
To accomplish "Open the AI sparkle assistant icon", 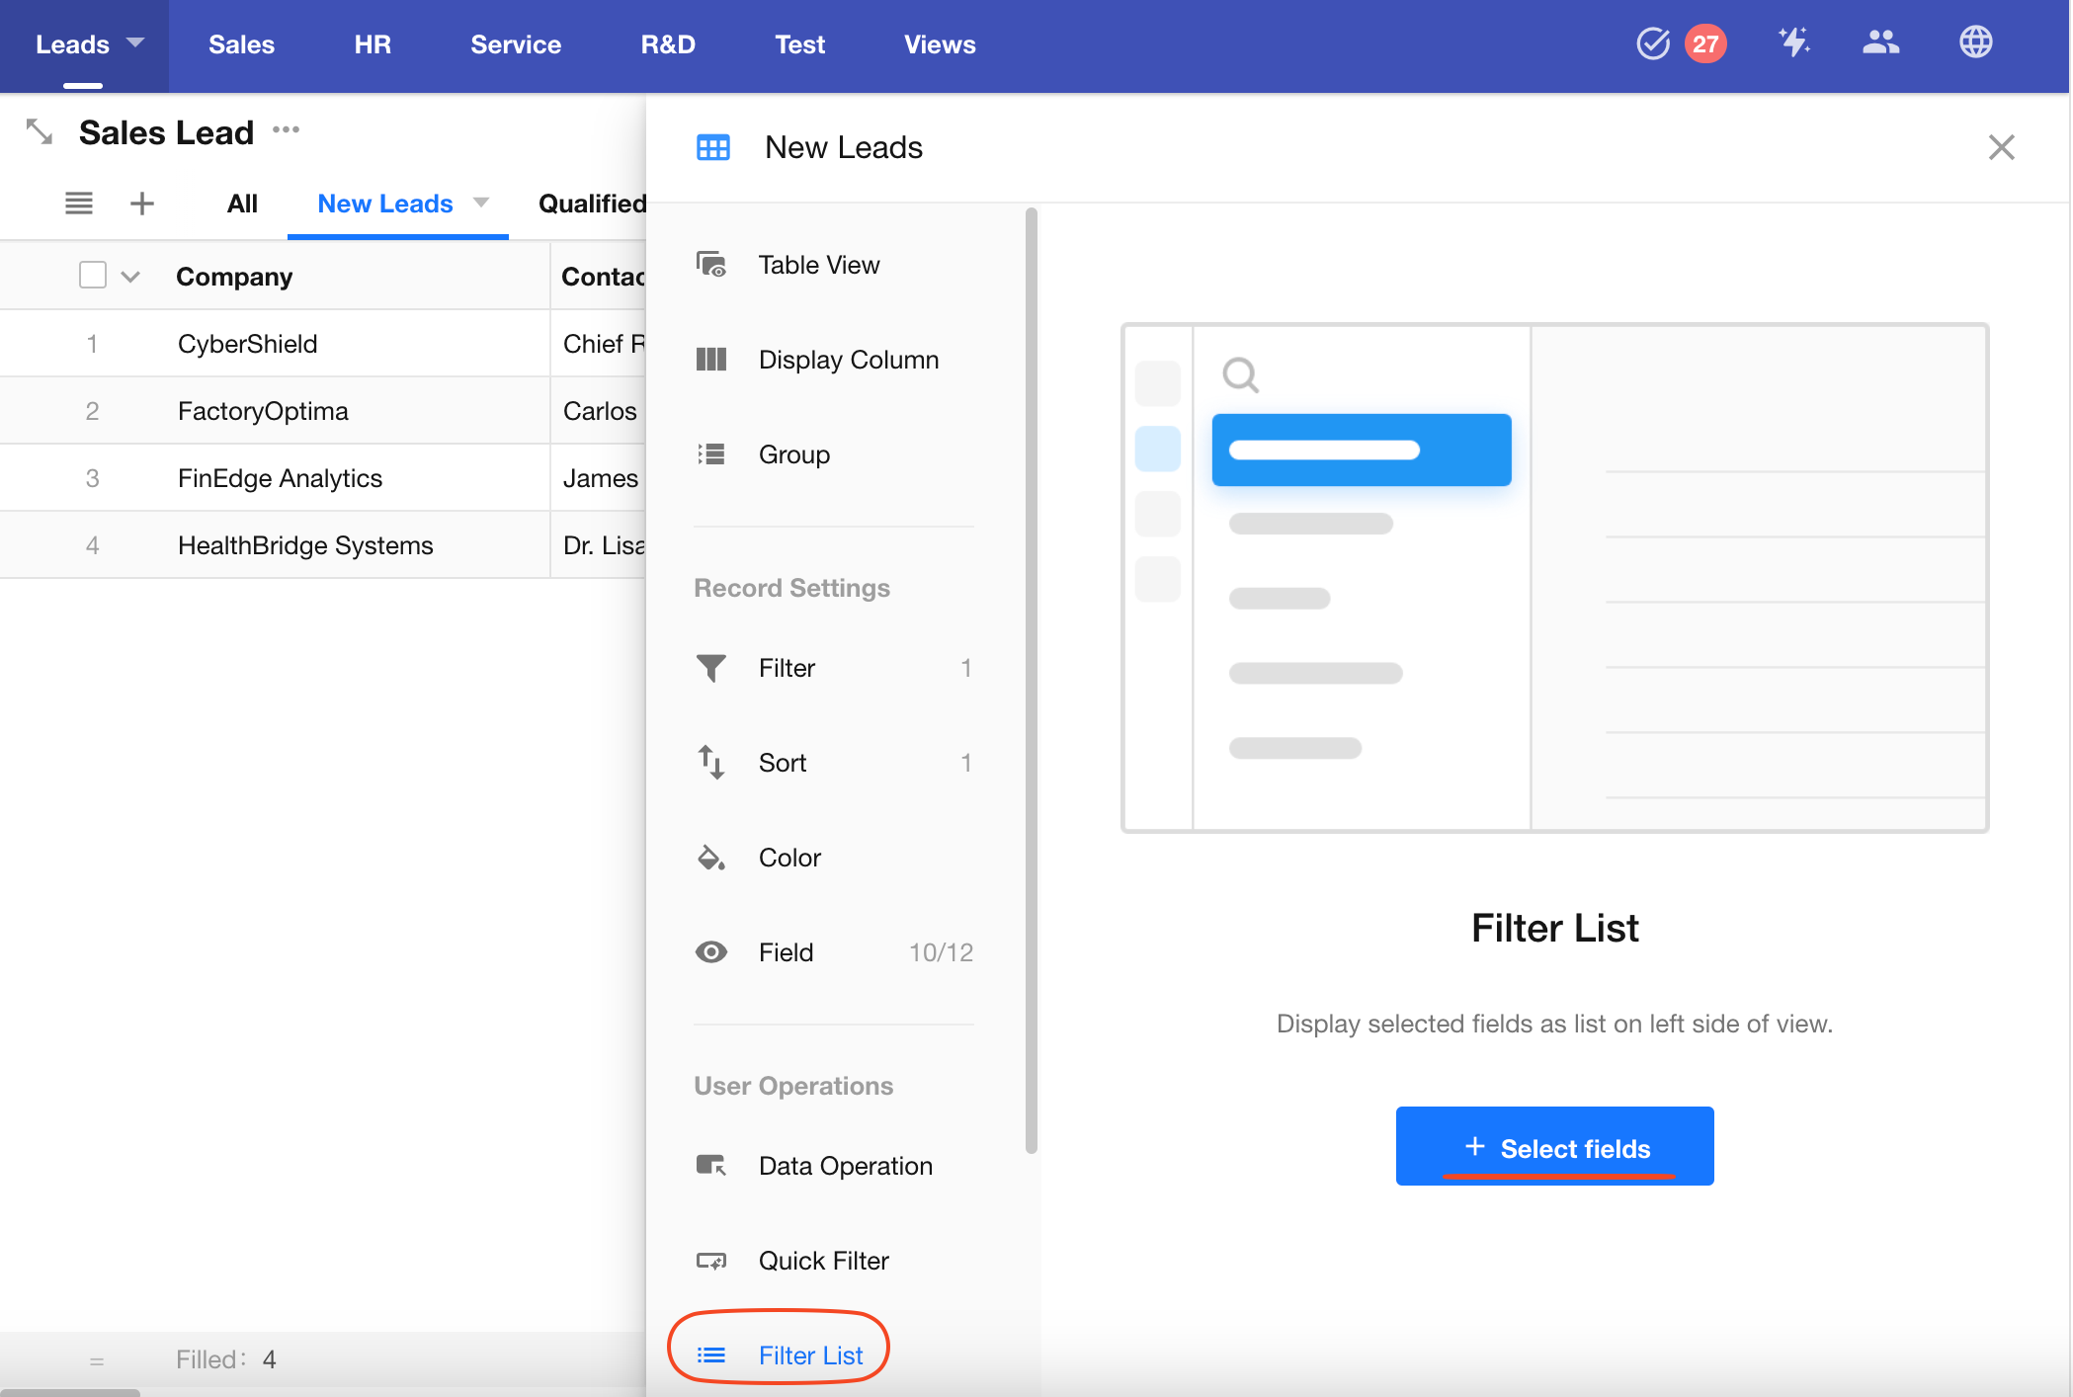I will coord(1793,42).
